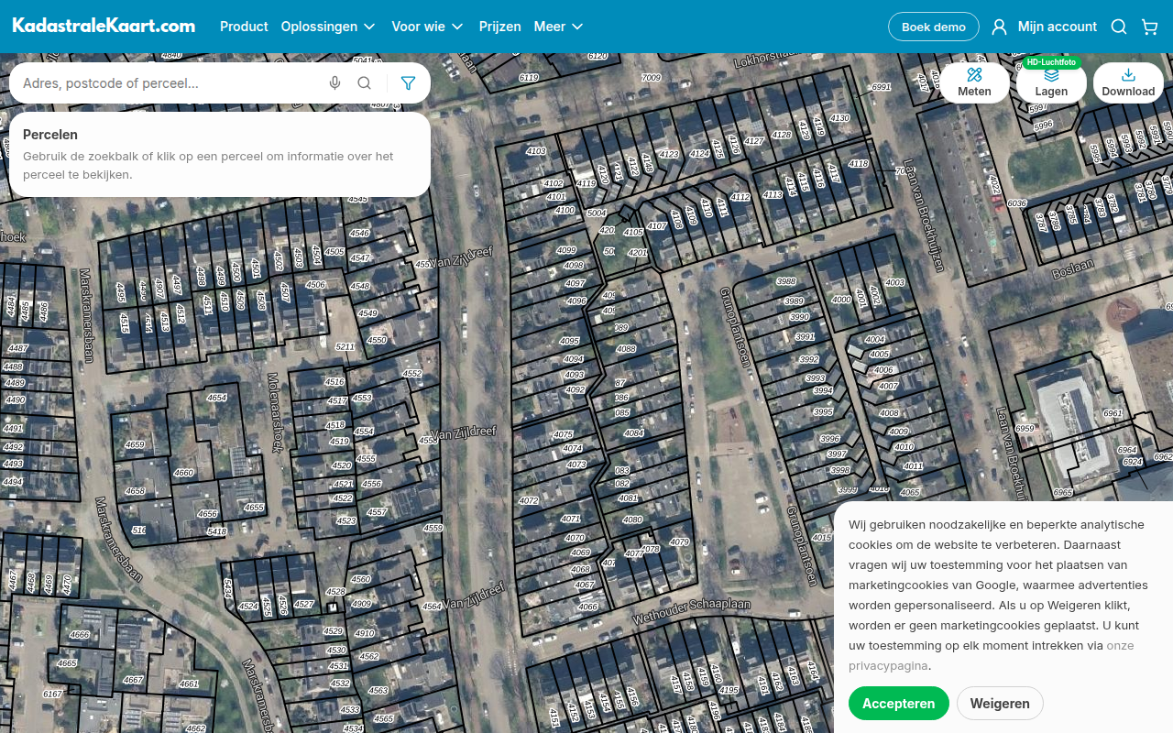Select parcel 4000 on the map
The height and width of the screenshot is (733, 1173).
[841, 300]
